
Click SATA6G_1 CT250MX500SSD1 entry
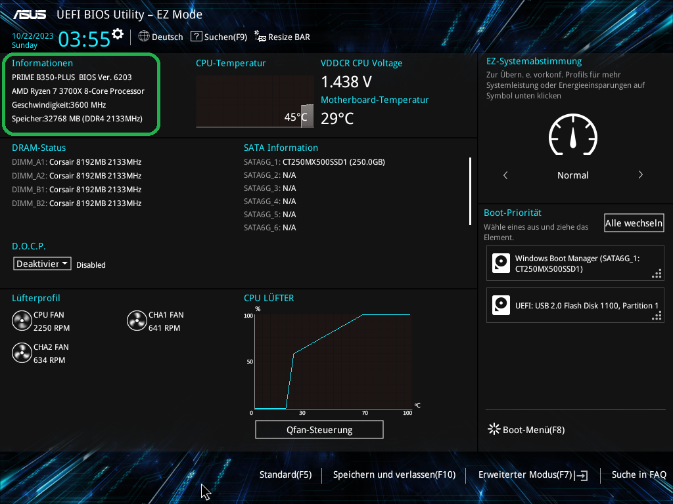point(314,162)
